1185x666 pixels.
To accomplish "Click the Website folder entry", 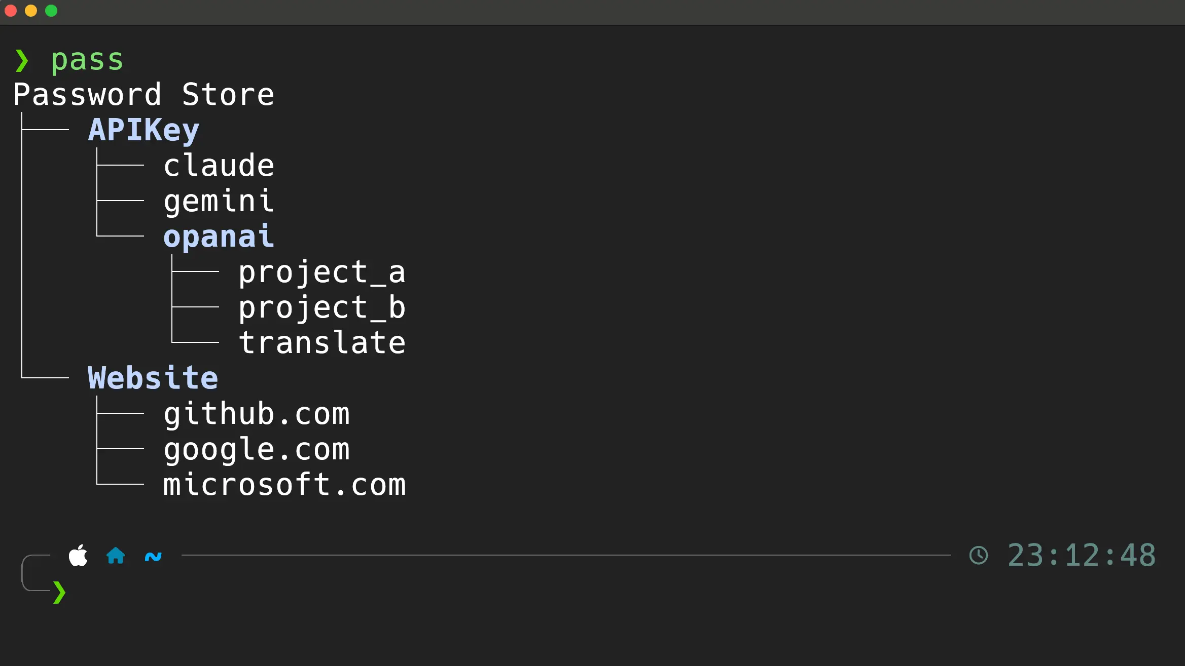I will 153,378.
